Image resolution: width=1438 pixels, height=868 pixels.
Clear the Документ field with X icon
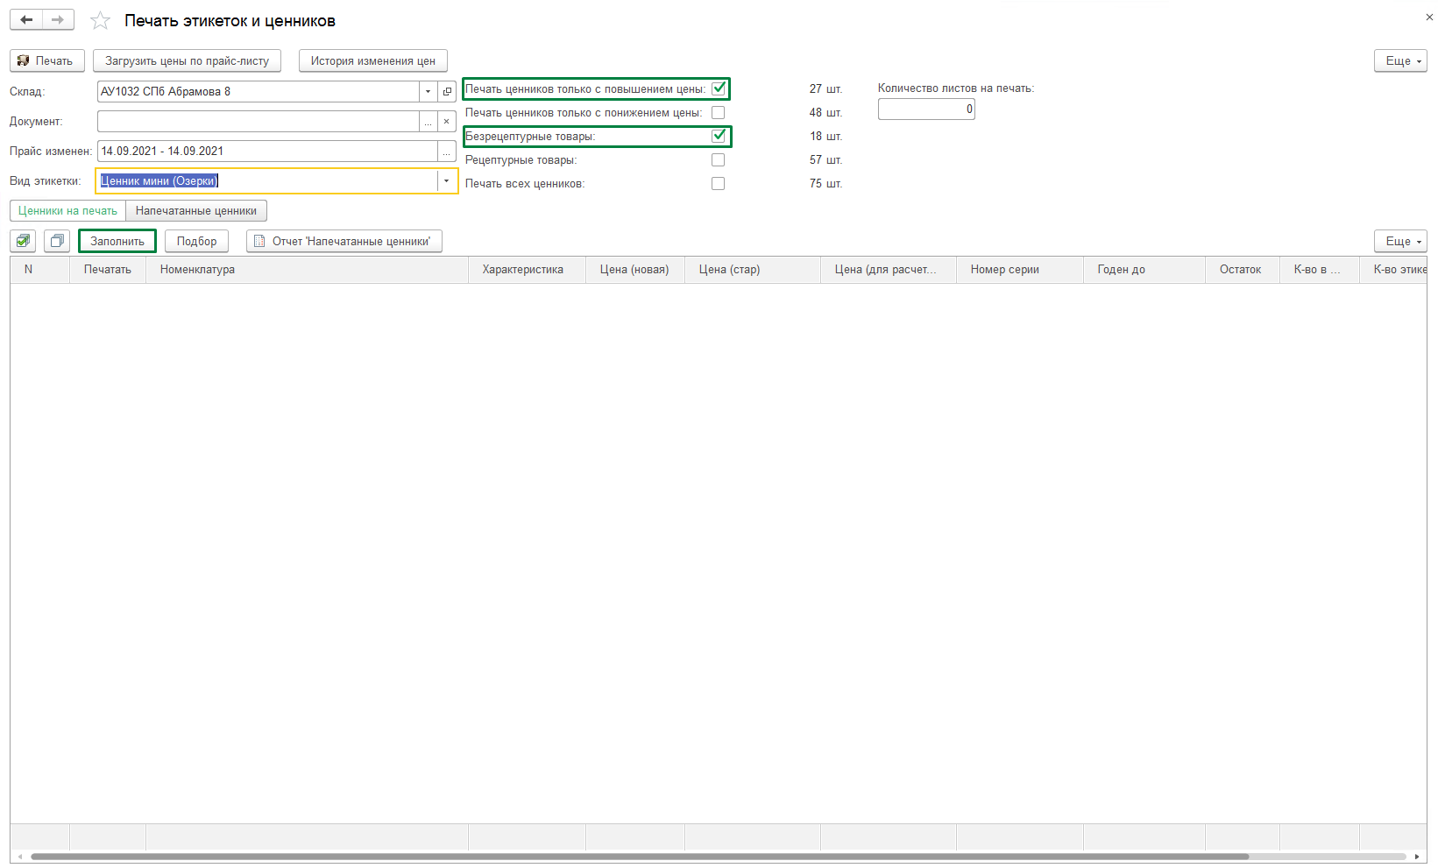pyautogui.click(x=446, y=122)
